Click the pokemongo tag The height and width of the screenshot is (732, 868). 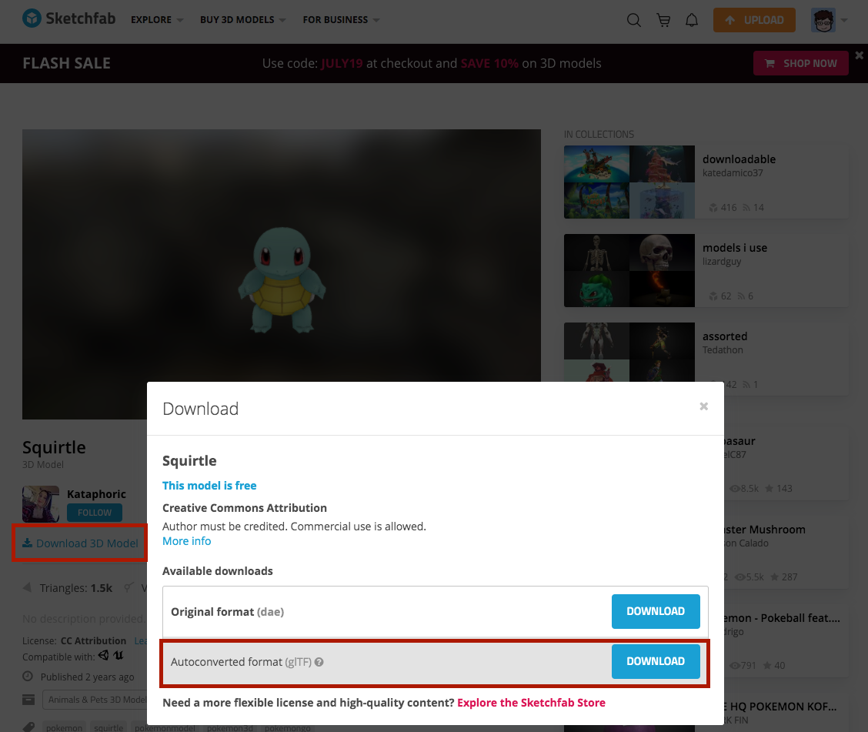tap(287, 727)
